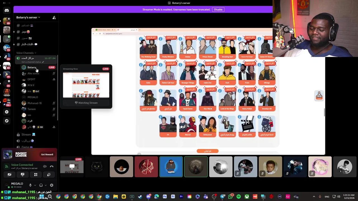358x201 pixels.
Task: Disable Streamer Mode via the banner button
Action: [x=218, y=9]
